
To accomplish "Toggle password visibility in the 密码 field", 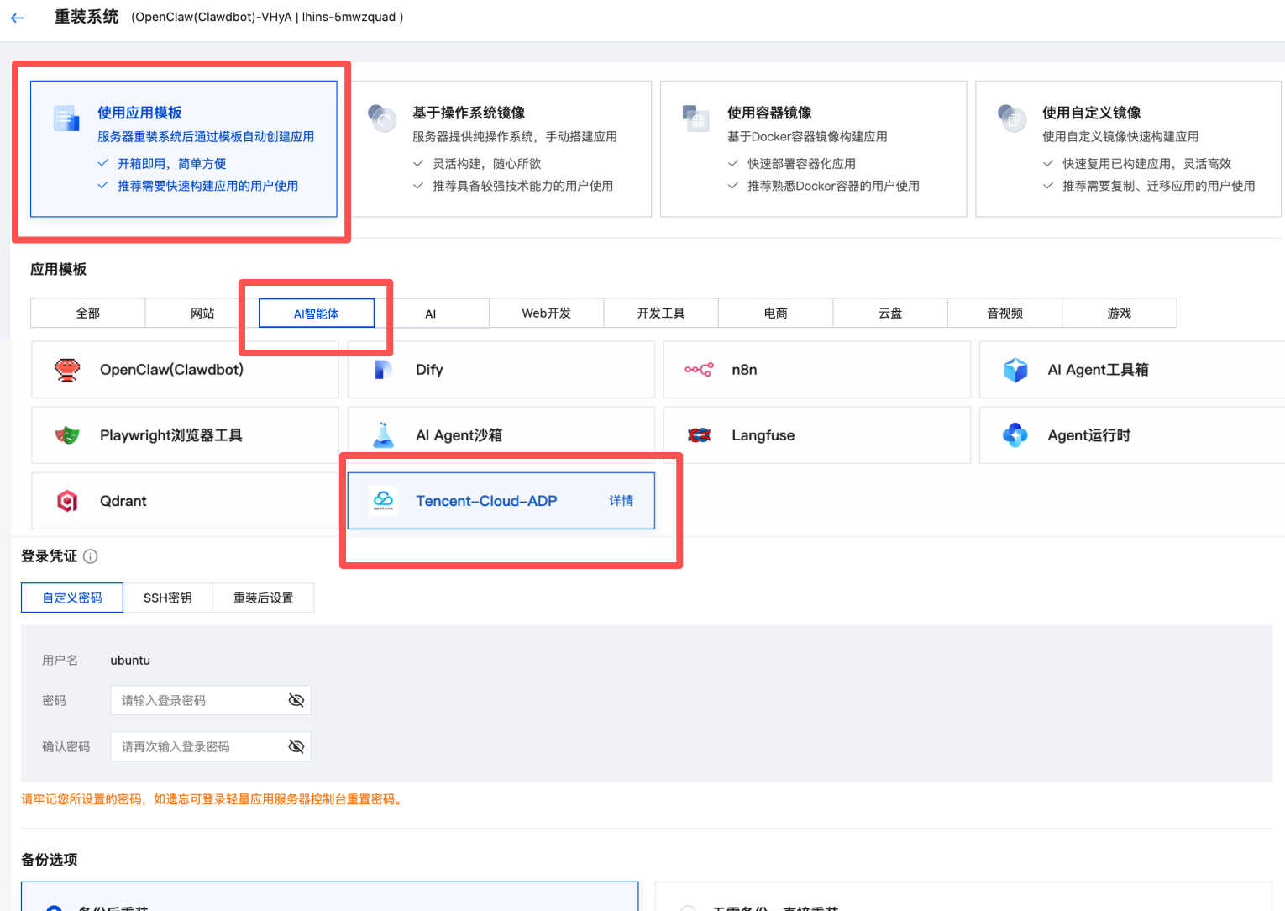I will coord(296,700).
